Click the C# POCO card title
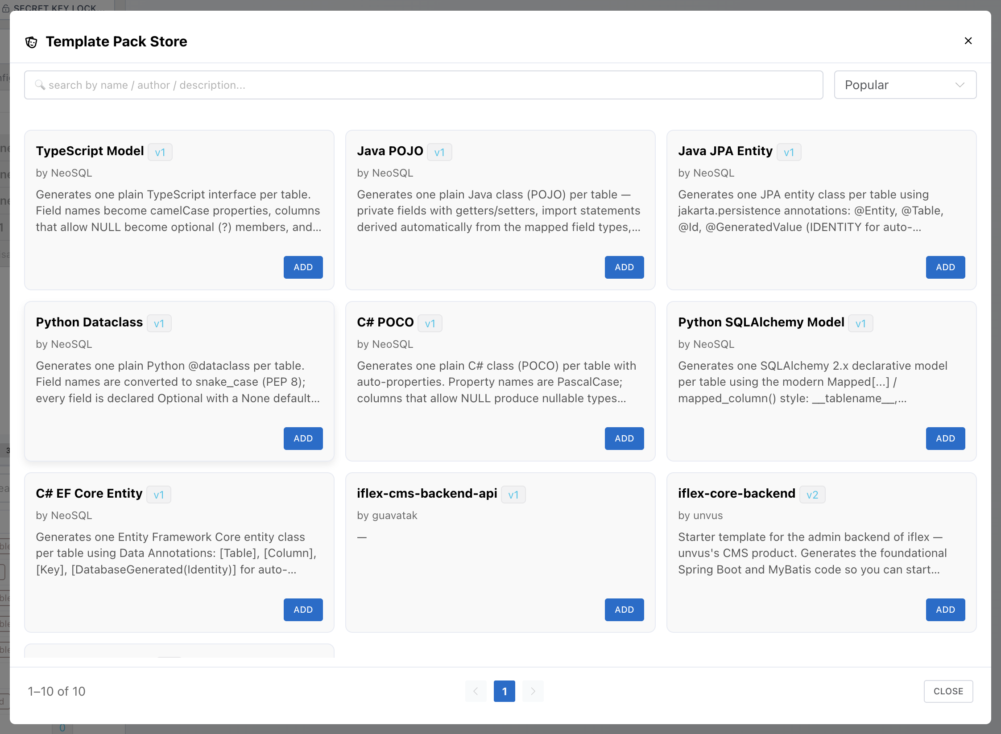The image size is (1001, 734). coord(385,322)
